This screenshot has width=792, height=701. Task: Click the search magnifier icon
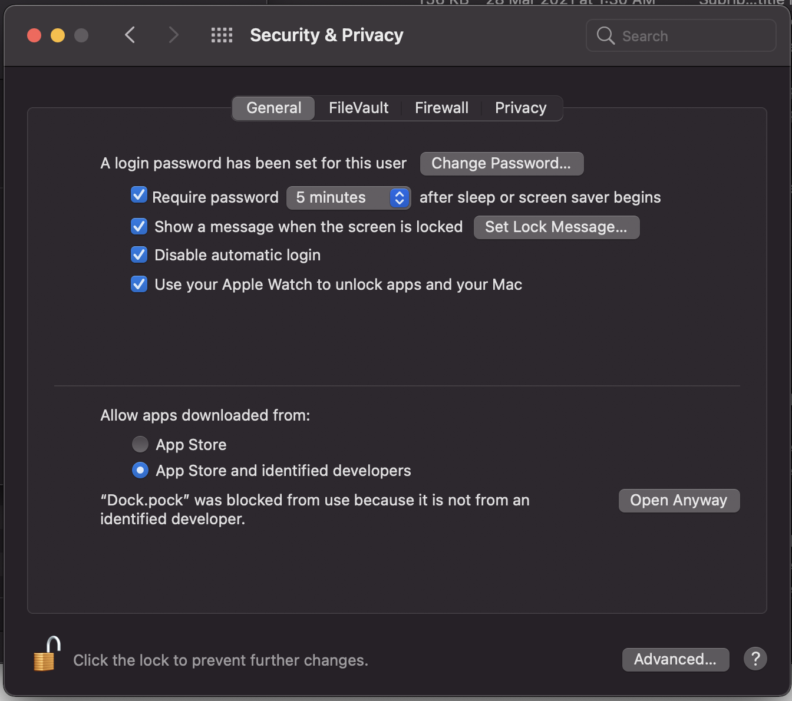[x=605, y=35]
